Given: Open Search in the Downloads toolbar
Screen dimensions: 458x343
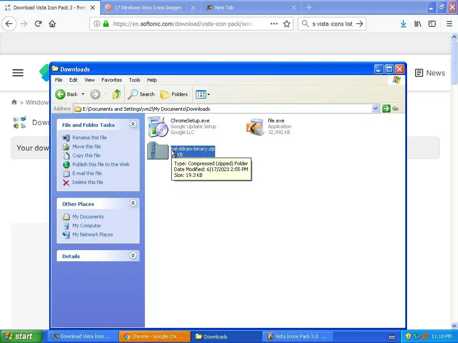Looking at the screenshot, I should (x=141, y=94).
